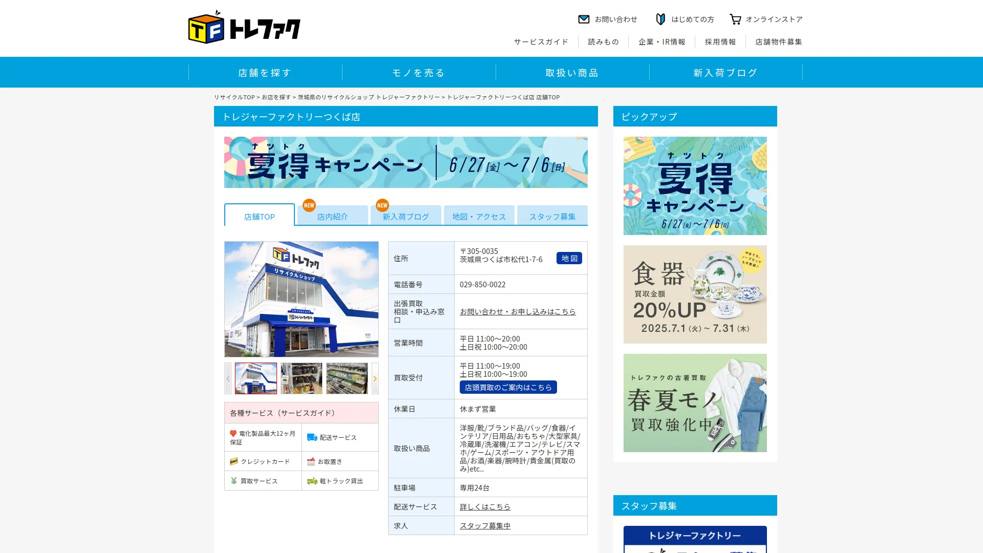The width and height of the screenshot is (983, 553).
Task: Open 取扱い商品 in main navigation
Action: pos(572,72)
